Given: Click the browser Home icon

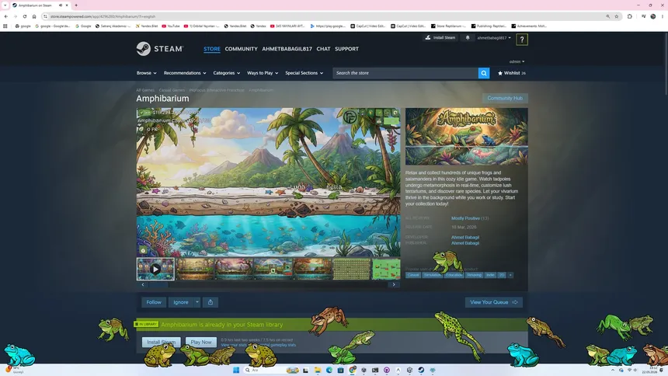Looking at the screenshot, I should tap(34, 16).
